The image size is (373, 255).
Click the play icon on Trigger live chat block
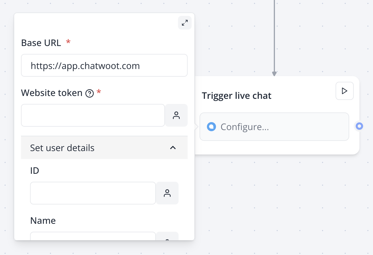coord(345,91)
